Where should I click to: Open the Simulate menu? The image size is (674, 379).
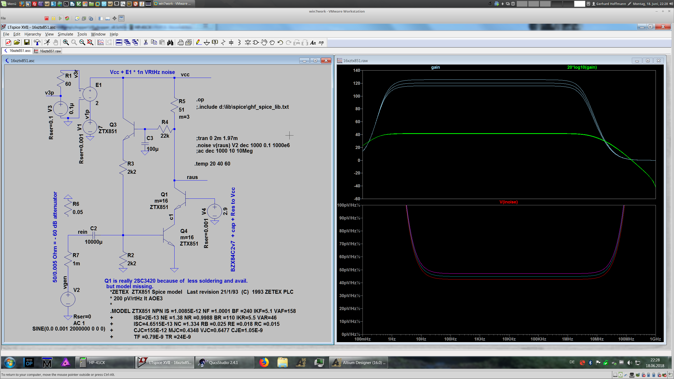65,34
